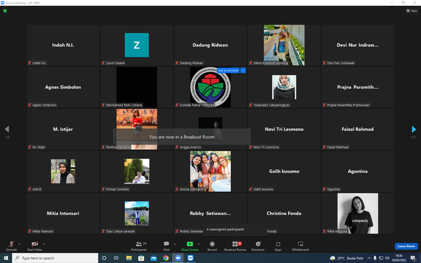Click the Leave Room button
Viewport: 421px width, 263px height.
[407, 246]
